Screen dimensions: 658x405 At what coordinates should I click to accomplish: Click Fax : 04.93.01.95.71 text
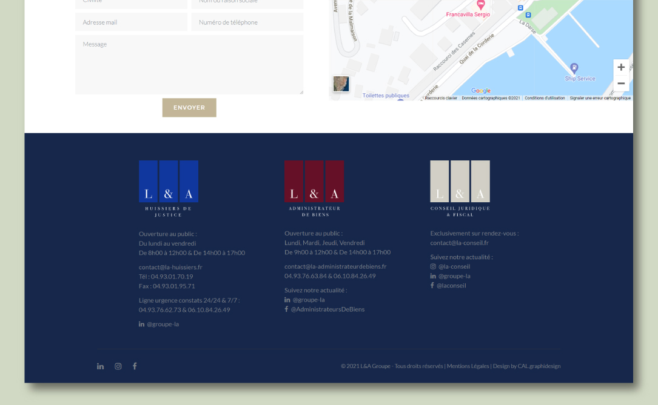click(167, 286)
